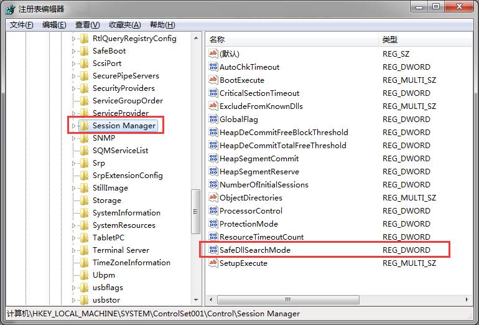Viewport: 479px width, 325px height.
Task: Select the TimeZoneInformation key
Action: [x=131, y=263]
